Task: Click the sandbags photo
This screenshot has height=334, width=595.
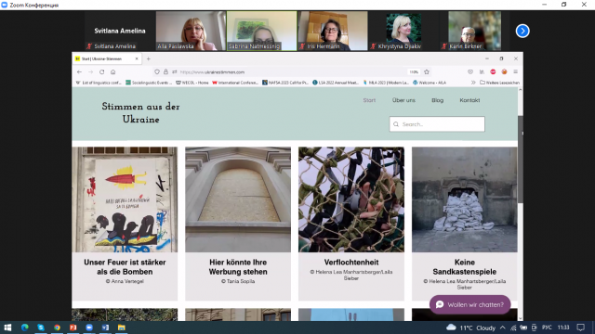Action: [465, 199]
